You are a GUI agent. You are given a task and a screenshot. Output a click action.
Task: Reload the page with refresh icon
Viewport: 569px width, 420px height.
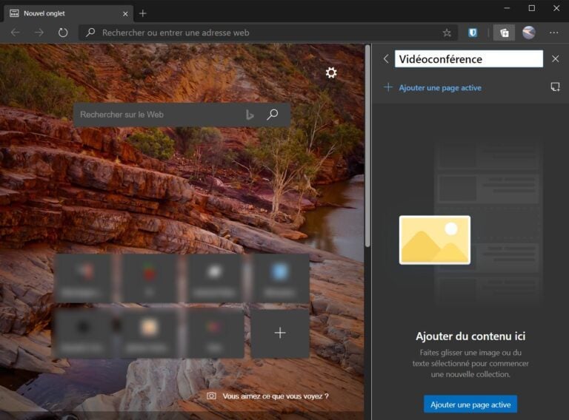point(63,33)
